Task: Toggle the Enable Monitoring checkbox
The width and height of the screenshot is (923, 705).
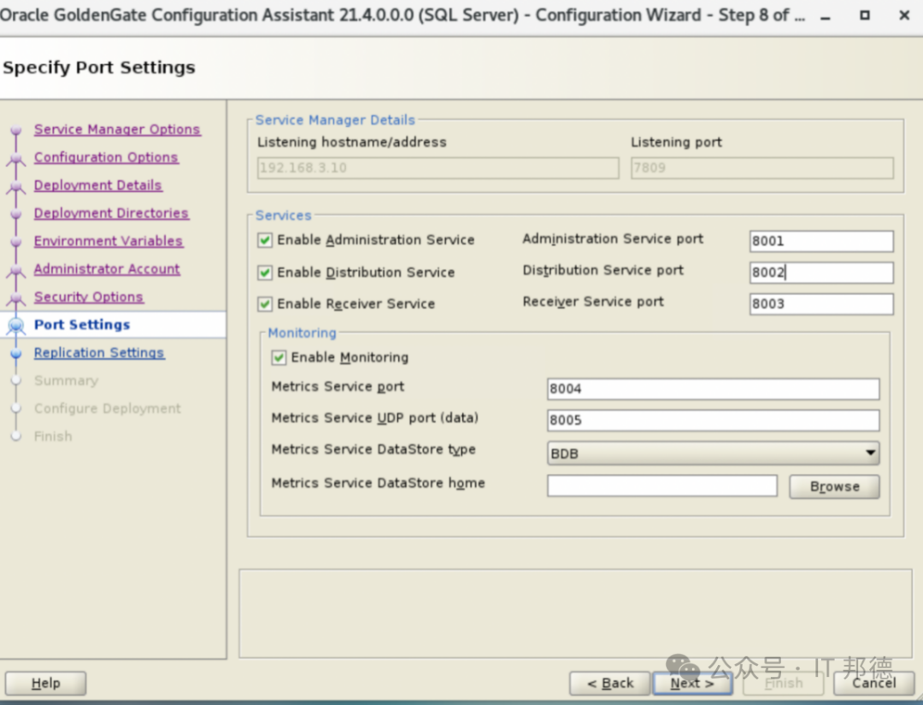Action: click(x=279, y=358)
